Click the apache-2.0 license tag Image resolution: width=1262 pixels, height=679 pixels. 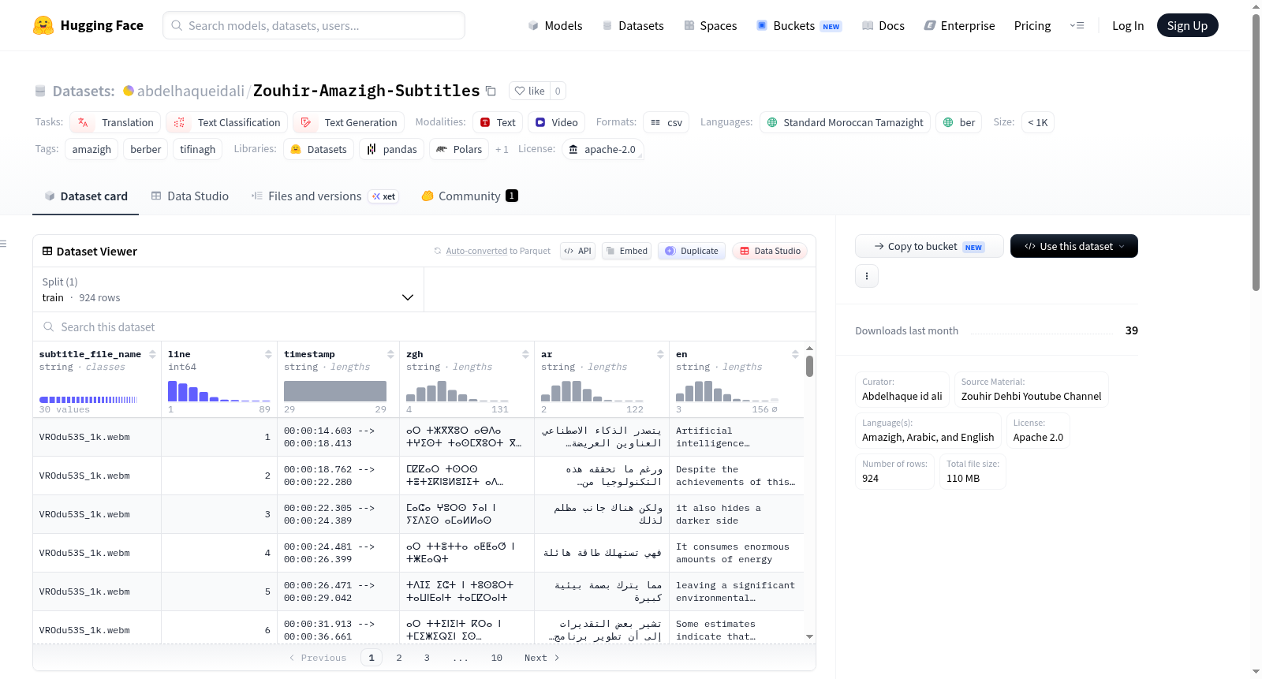[x=603, y=149]
